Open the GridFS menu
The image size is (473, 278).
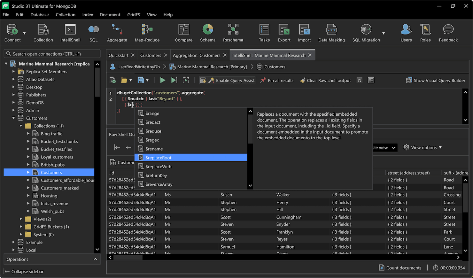134,15
